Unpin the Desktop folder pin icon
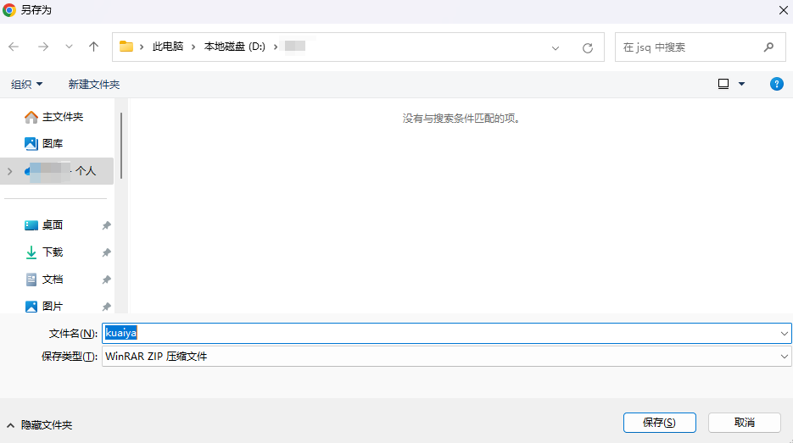The image size is (793, 443). [106, 225]
